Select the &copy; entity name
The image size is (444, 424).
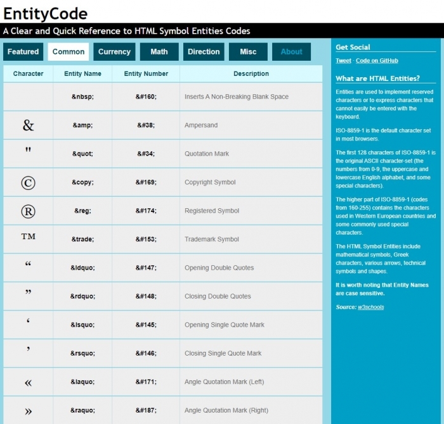(82, 182)
